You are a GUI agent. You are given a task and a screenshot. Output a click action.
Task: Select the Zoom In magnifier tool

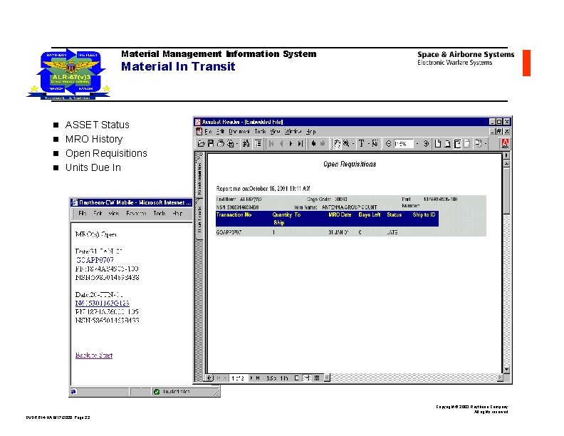click(346, 143)
